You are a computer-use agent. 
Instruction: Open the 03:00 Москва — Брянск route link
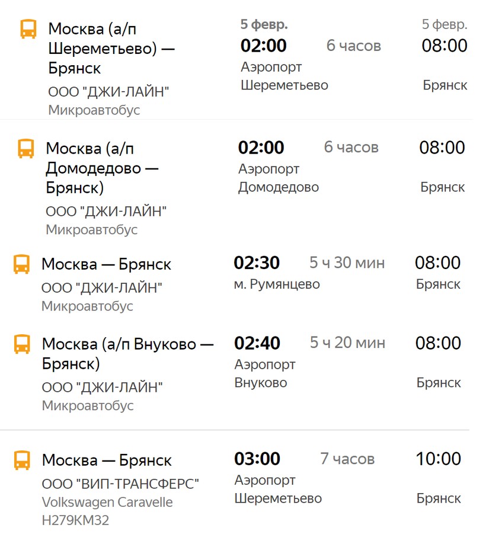pyautogui.click(x=107, y=460)
